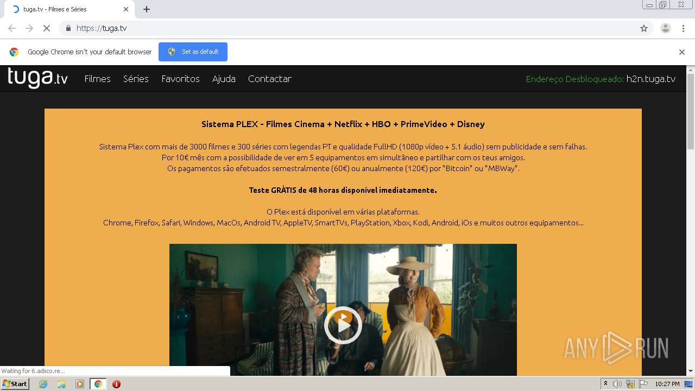Viewport: 695px width, 391px height.
Task: Open Chrome's three-dot menu
Action: click(683, 28)
